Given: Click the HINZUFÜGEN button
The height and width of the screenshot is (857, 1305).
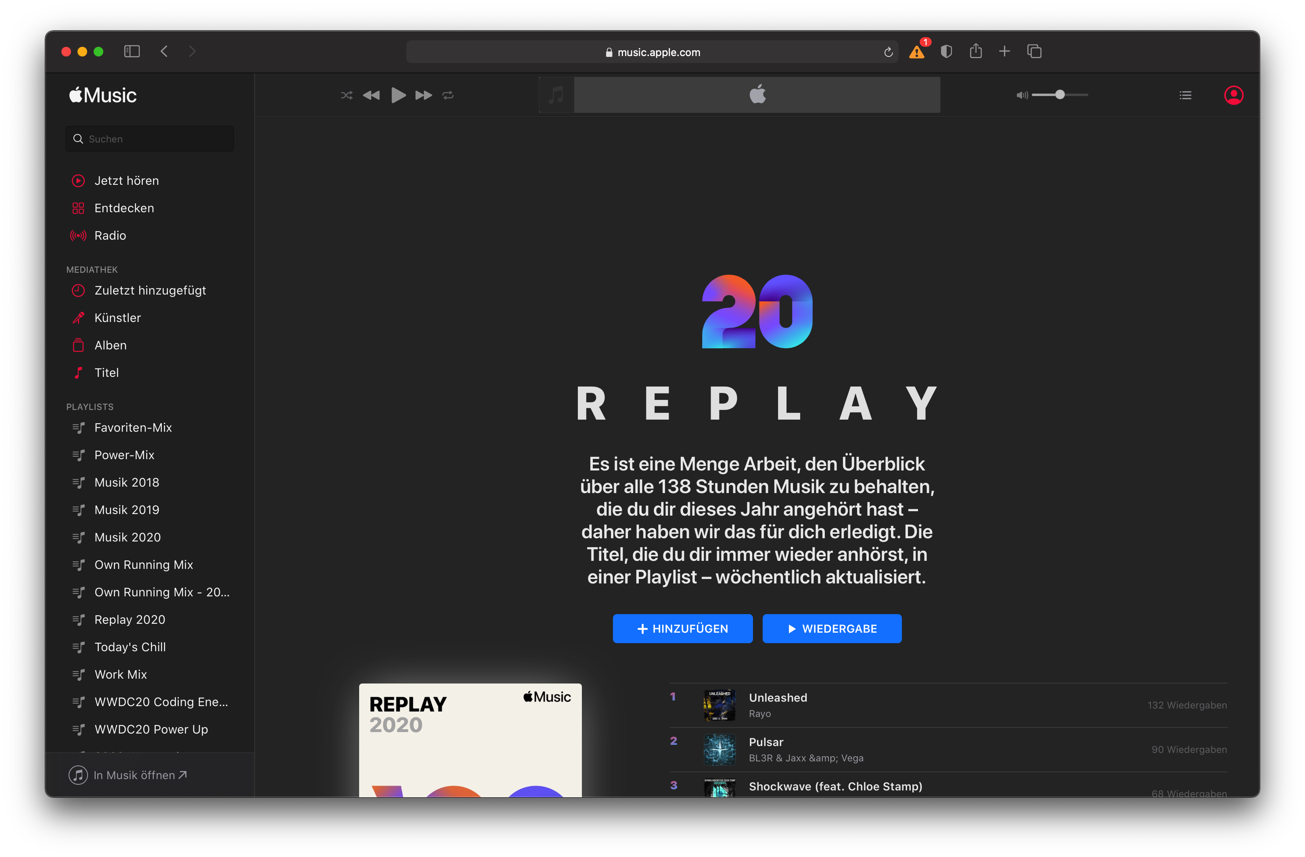Looking at the screenshot, I should (x=683, y=628).
